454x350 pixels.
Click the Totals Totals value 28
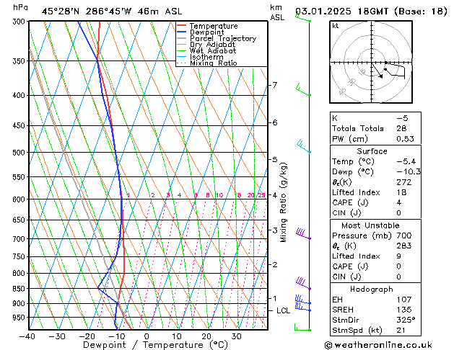coord(401,128)
